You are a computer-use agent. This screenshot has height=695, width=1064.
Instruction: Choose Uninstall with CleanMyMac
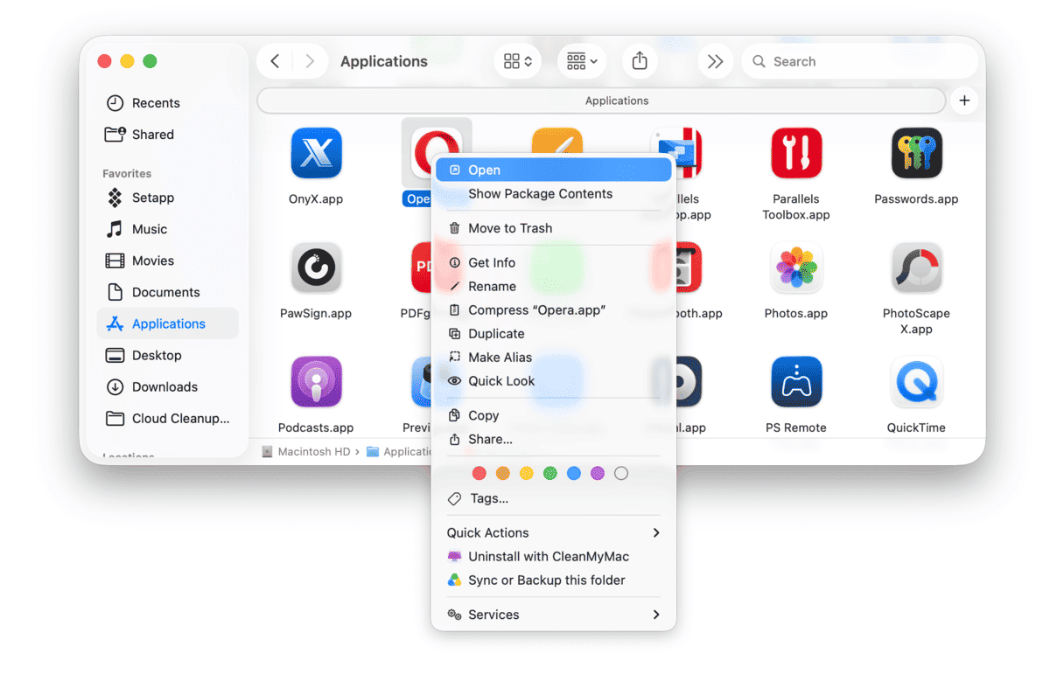point(553,556)
